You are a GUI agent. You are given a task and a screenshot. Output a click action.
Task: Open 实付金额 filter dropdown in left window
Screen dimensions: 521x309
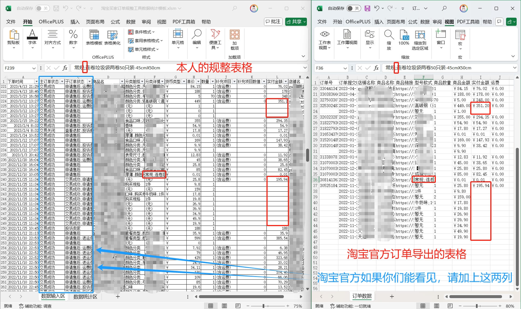[285, 82]
